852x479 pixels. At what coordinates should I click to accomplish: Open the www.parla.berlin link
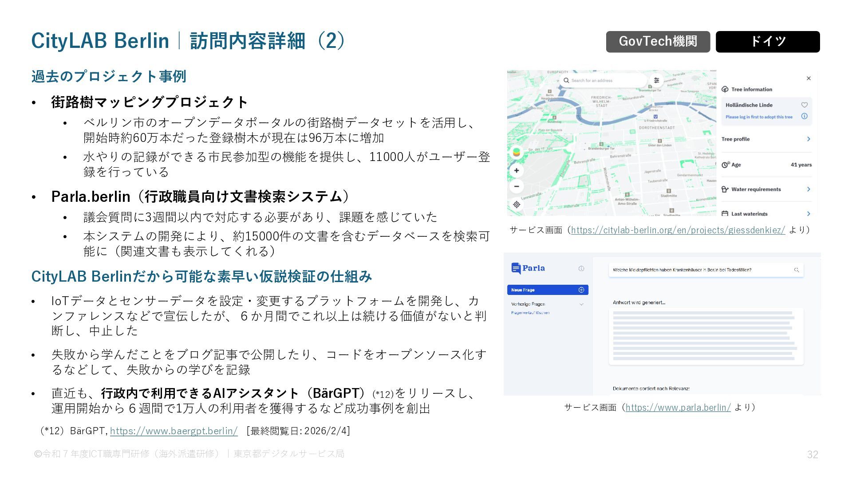(x=678, y=407)
